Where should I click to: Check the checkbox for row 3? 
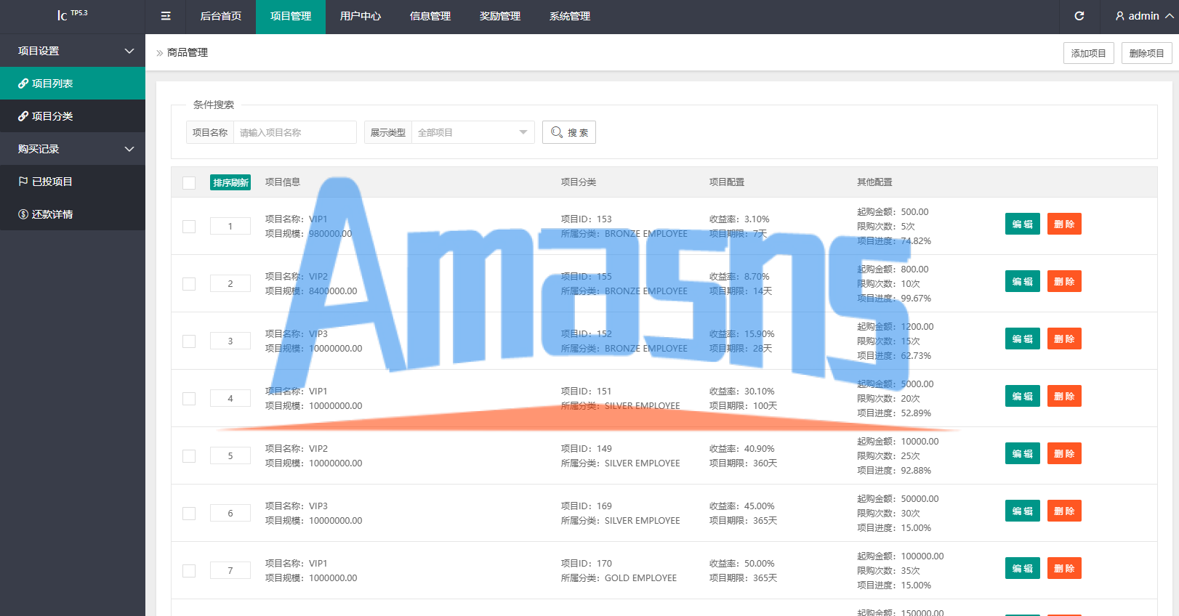pos(189,341)
